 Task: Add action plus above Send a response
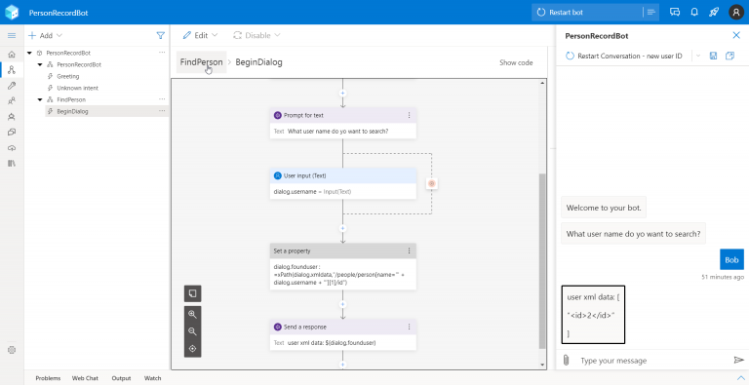[x=342, y=304]
